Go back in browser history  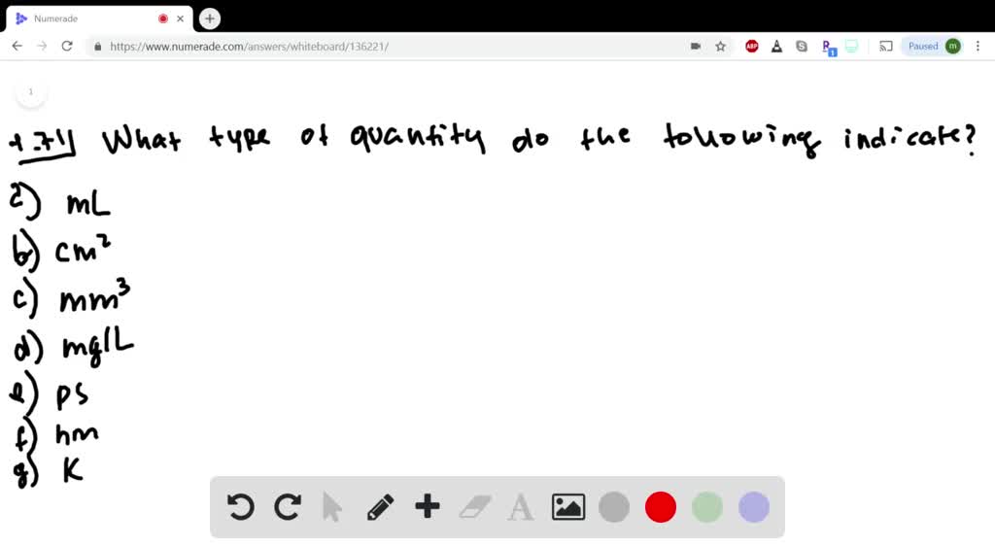(x=17, y=47)
